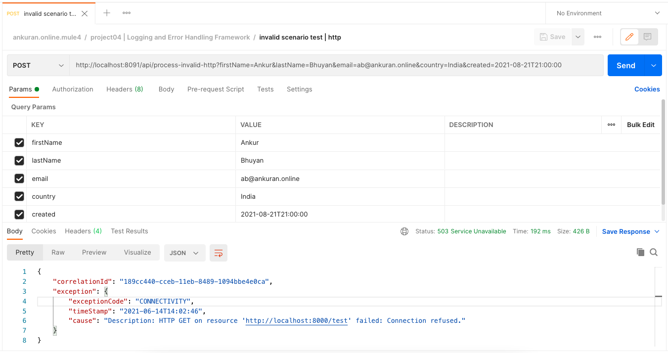Click the new tab plus icon
Screen dimensions: 668x353
(x=107, y=13)
